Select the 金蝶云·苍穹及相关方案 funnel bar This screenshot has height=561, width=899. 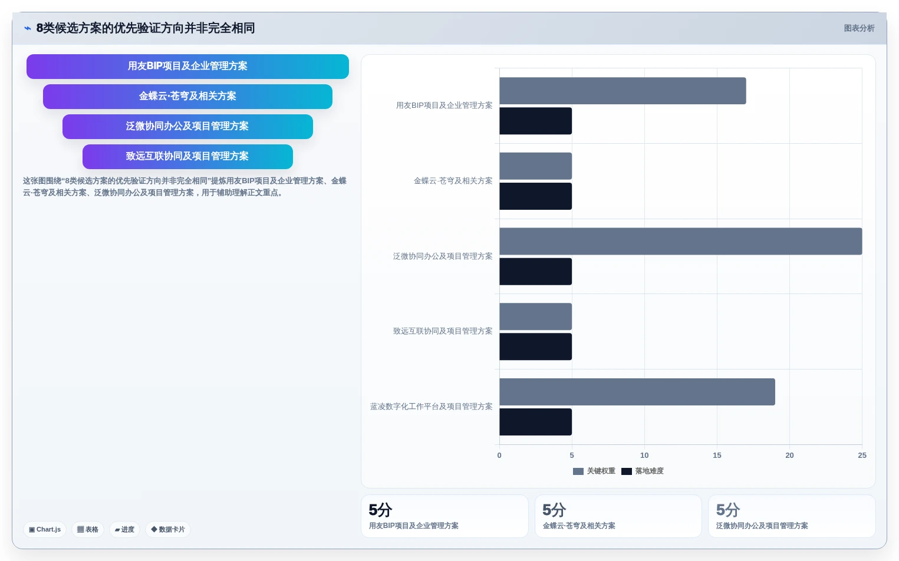tap(187, 97)
